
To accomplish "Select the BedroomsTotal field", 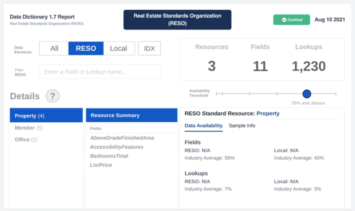I will click(109, 156).
